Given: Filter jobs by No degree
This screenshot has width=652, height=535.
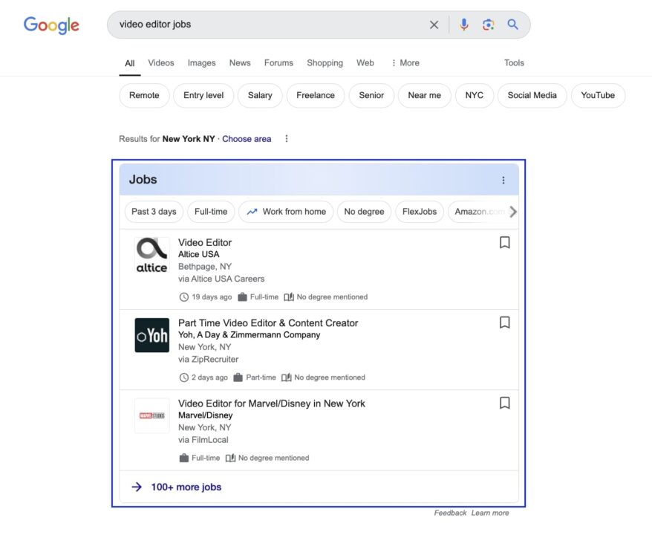Looking at the screenshot, I should 365,212.
